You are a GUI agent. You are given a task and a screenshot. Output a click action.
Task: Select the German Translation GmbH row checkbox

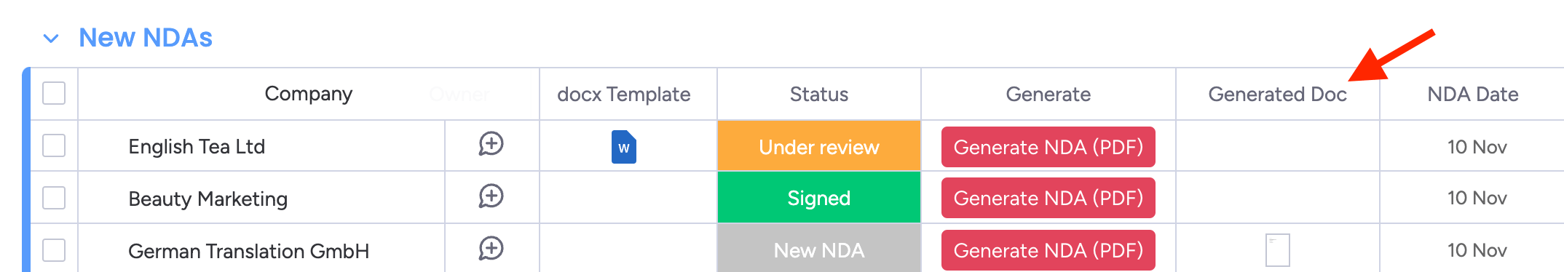click(x=54, y=250)
